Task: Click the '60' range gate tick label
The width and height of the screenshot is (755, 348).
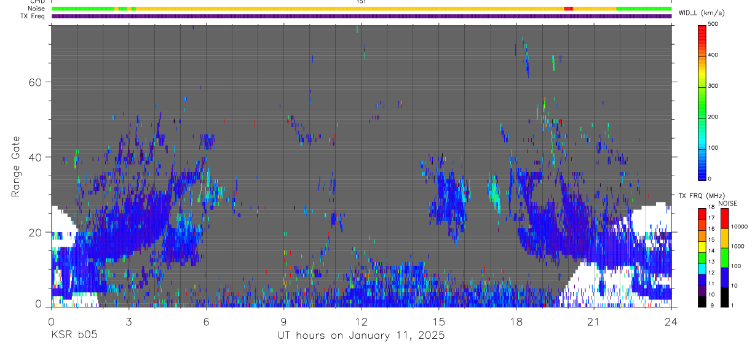Action: pos(35,82)
